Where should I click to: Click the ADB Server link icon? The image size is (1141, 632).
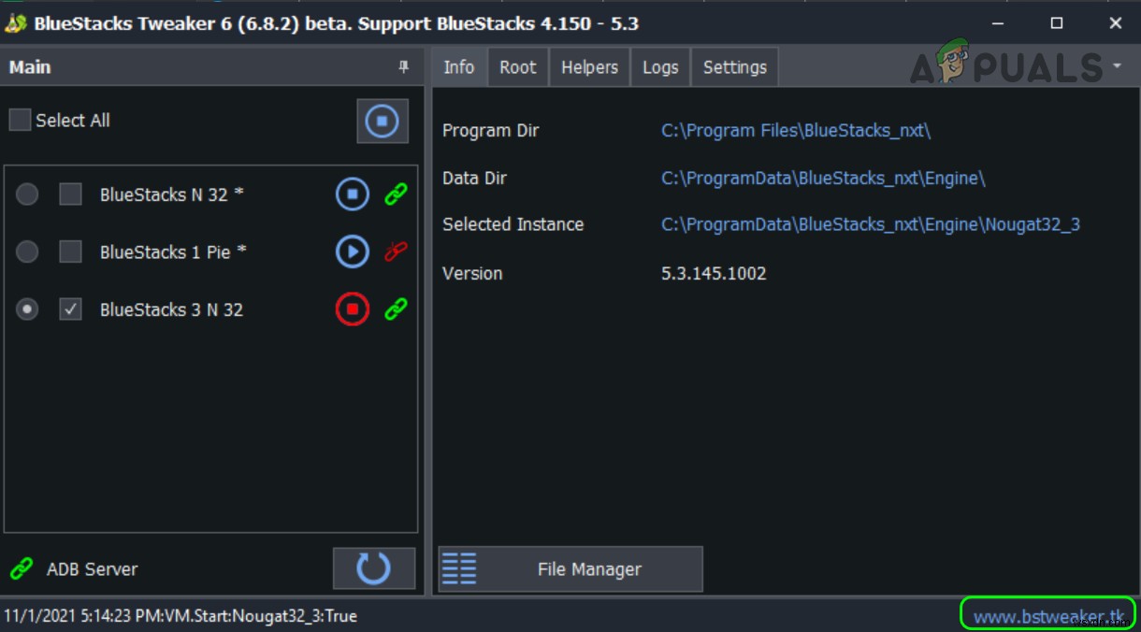(19, 567)
